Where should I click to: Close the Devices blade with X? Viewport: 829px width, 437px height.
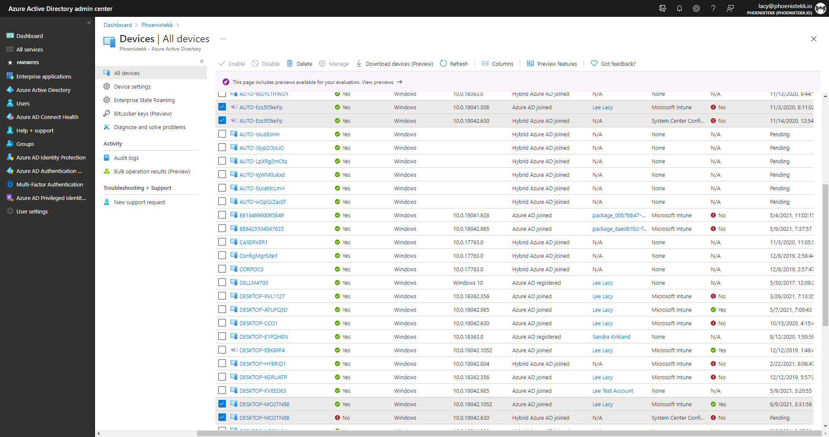click(814, 39)
